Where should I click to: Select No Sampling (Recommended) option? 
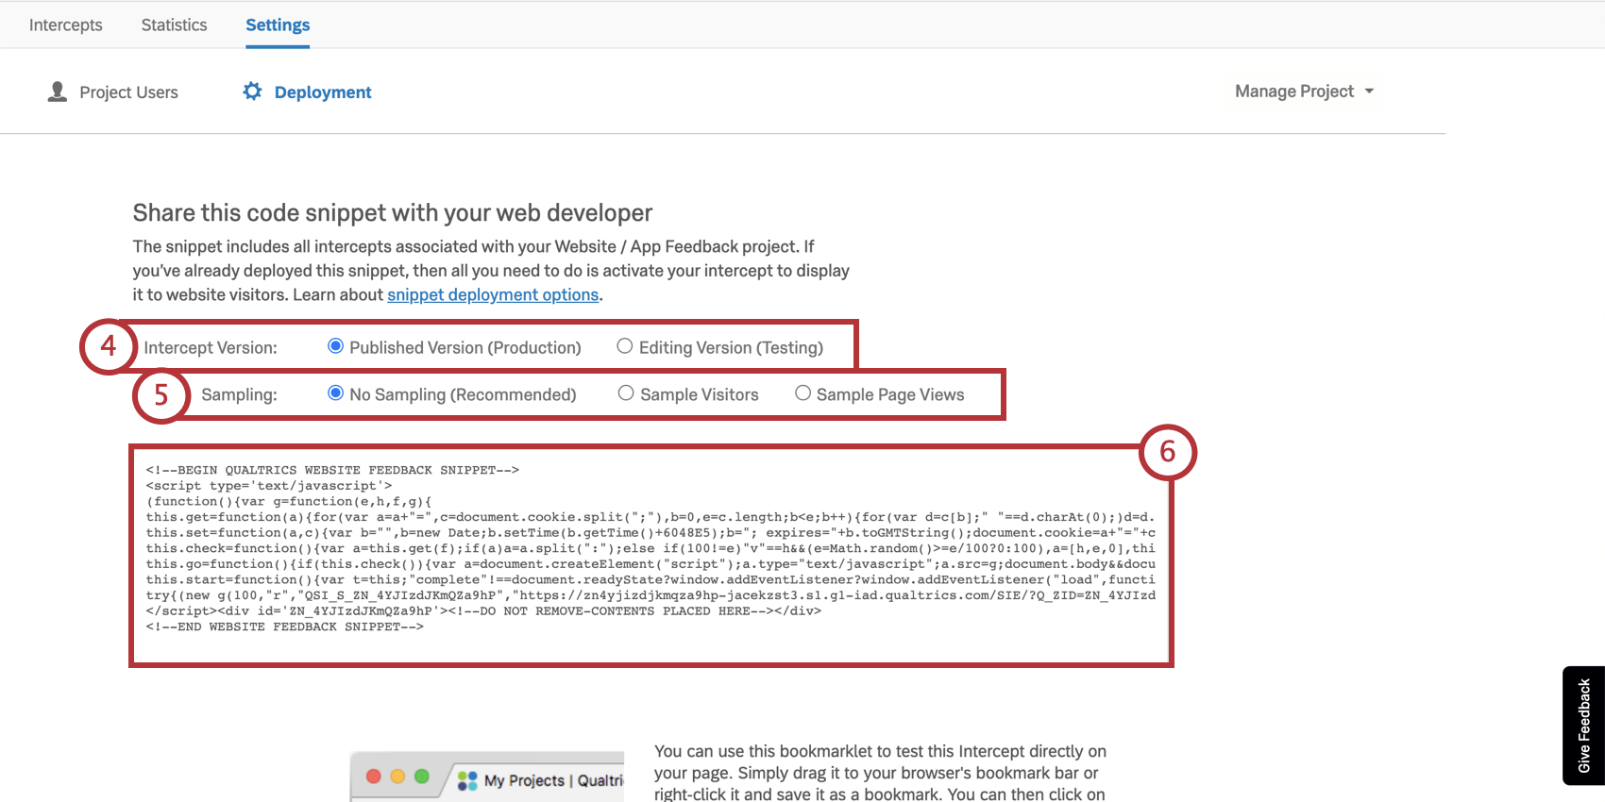coord(335,393)
